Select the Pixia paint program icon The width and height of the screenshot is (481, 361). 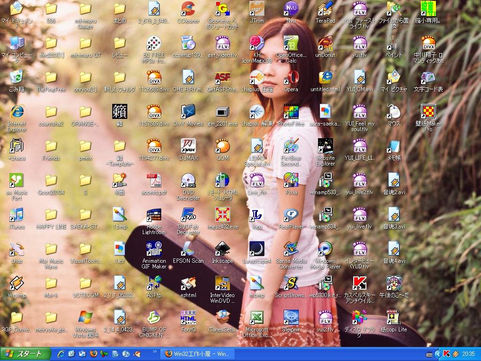(291, 180)
